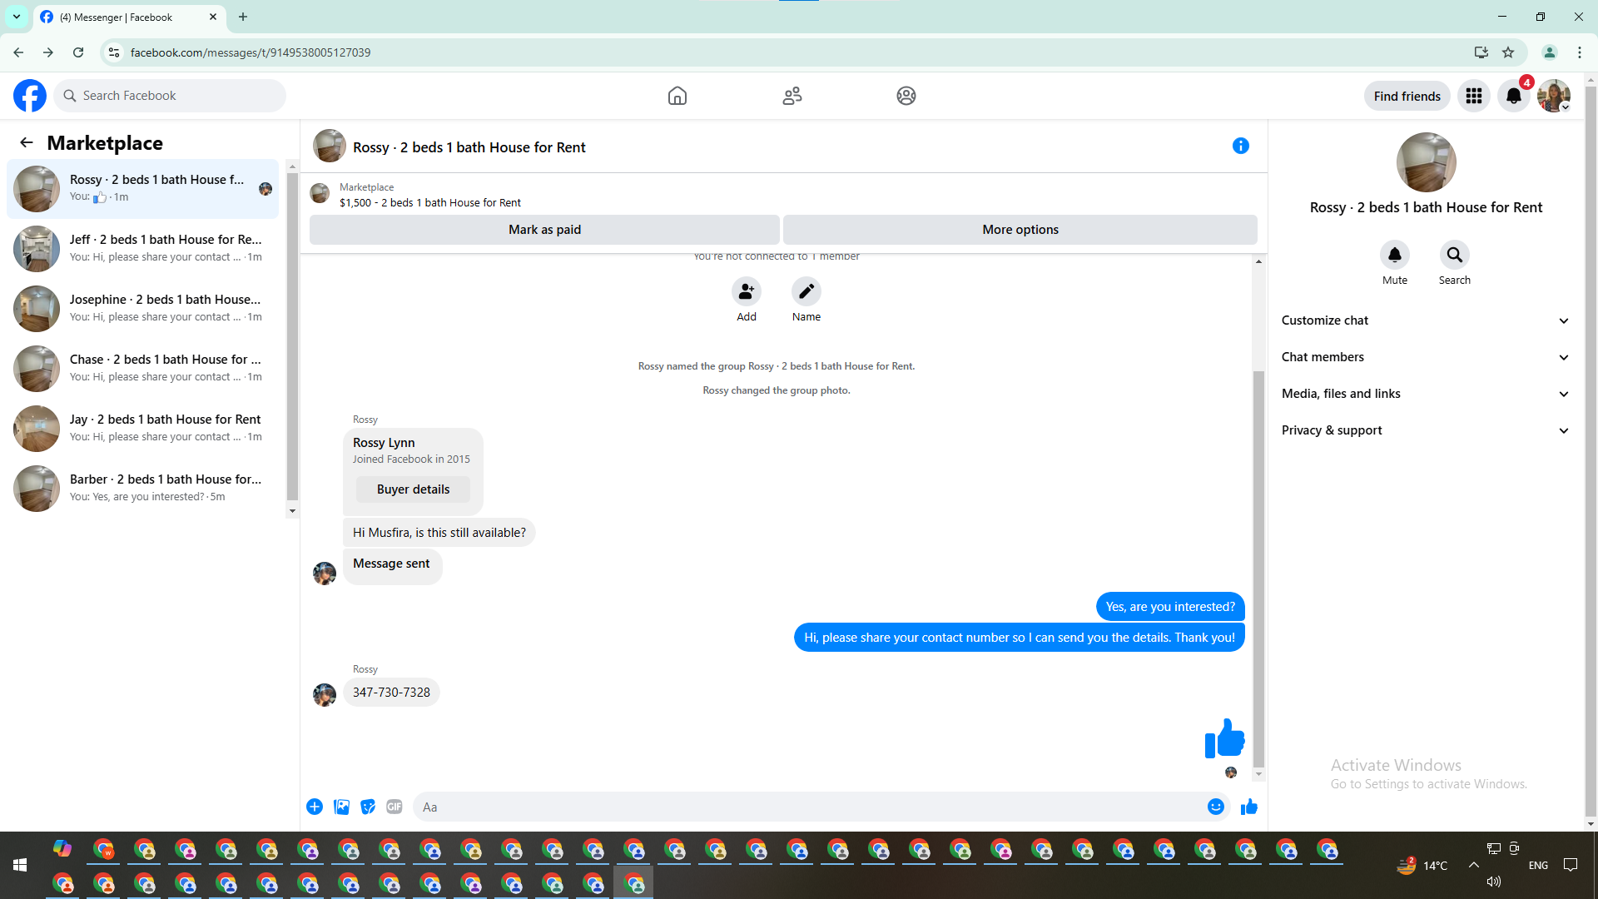This screenshot has width=1598, height=899.
Task: Choose a sticker
Action: (368, 807)
